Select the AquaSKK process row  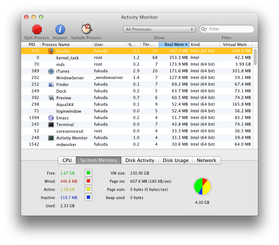pyautogui.click(x=137, y=105)
